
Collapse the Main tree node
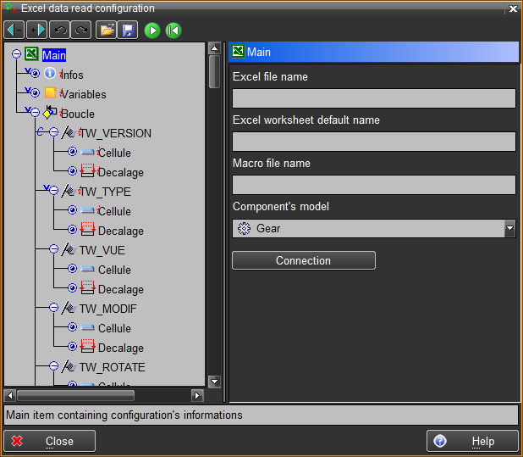(16, 54)
